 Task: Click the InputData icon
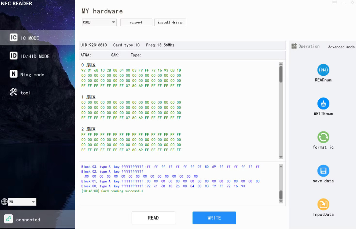323,204
